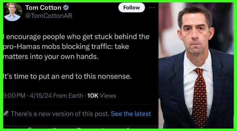Open Tom Cotton's profile avatar

click(13, 12)
